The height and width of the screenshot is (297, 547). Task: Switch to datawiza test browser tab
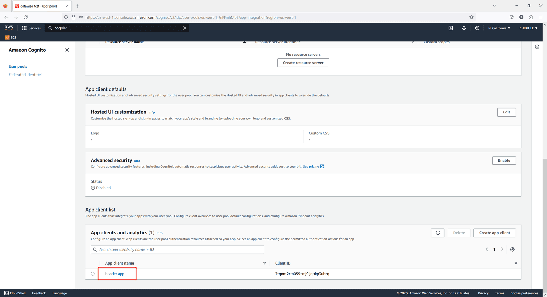tap(42, 6)
